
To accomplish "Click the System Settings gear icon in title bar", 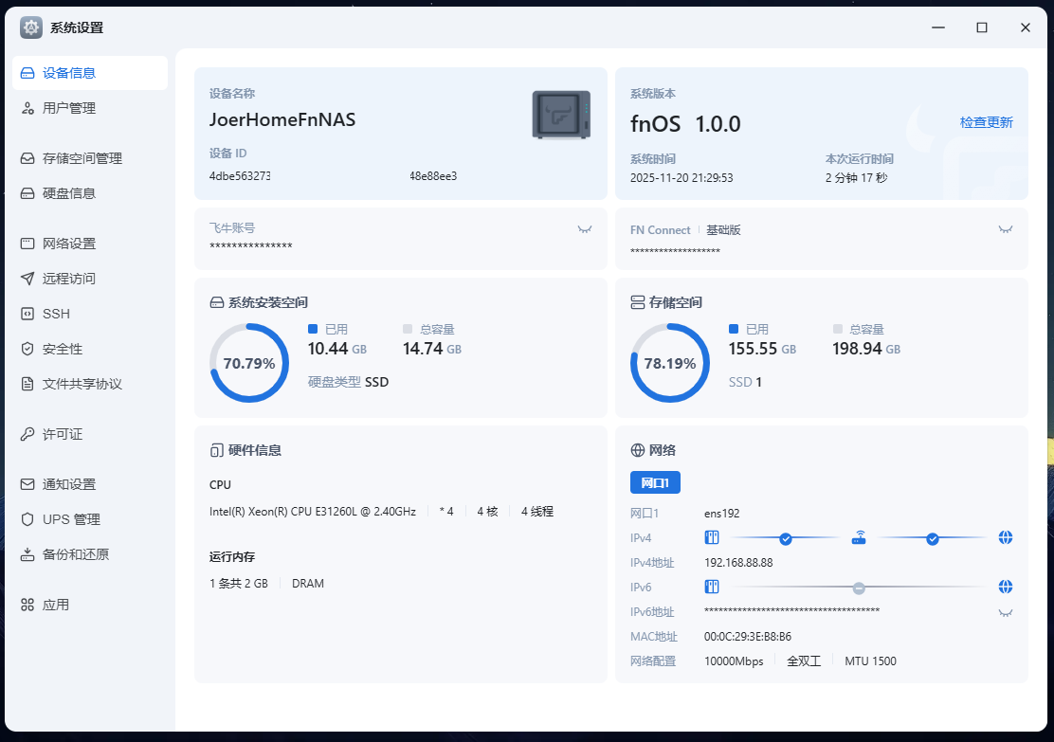I will pyautogui.click(x=31, y=27).
